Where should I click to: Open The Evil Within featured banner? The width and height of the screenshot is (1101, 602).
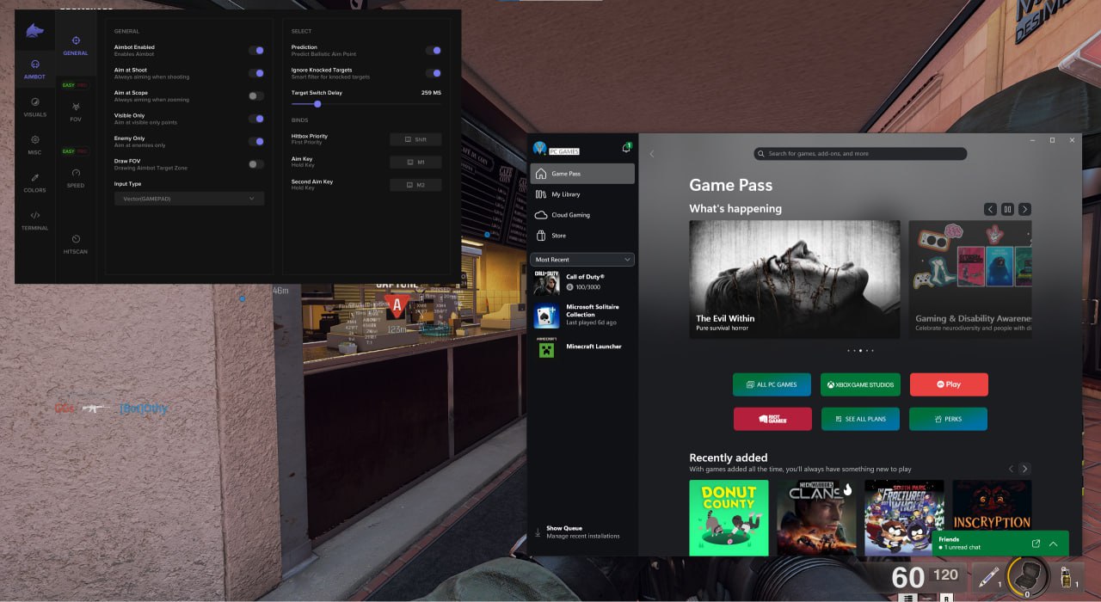(x=795, y=279)
